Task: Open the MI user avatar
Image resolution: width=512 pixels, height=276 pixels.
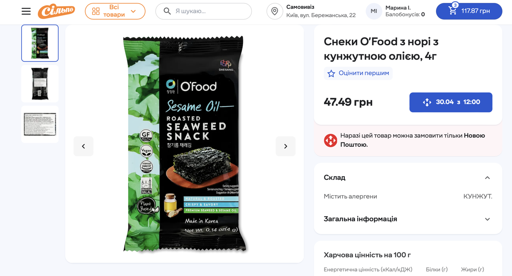Action: click(x=374, y=11)
